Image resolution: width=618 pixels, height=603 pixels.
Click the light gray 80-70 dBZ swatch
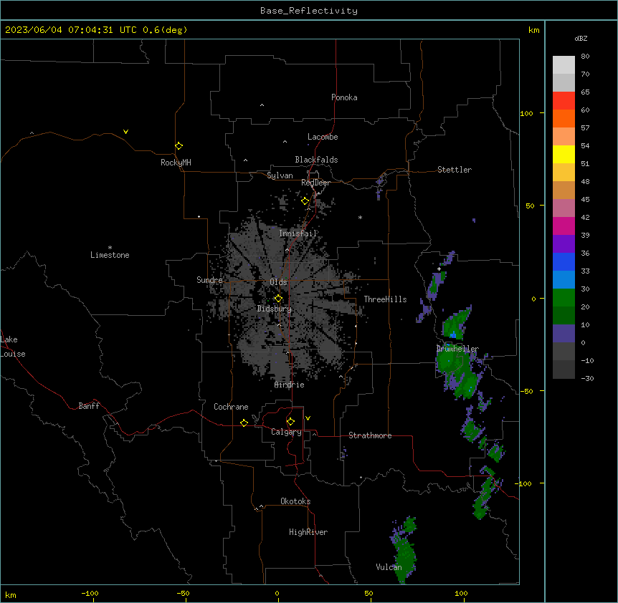[x=564, y=65]
